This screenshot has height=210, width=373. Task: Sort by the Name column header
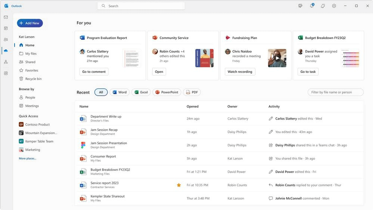(84, 106)
